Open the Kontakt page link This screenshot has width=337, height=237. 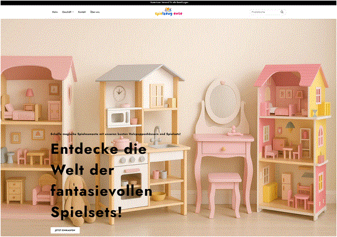tap(82, 12)
